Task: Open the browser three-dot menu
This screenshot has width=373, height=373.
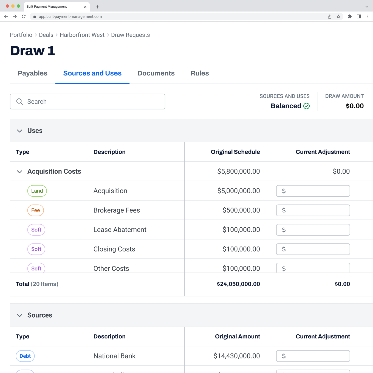Action: [x=367, y=16]
